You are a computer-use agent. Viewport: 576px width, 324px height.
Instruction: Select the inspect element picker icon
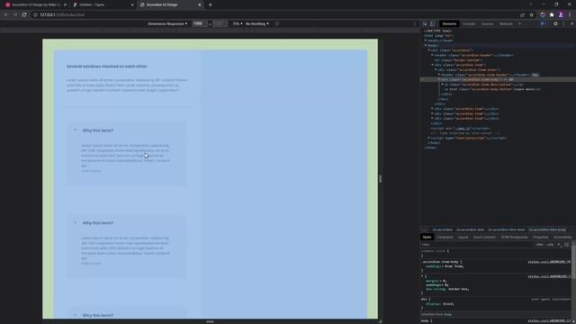[x=425, y=23]
